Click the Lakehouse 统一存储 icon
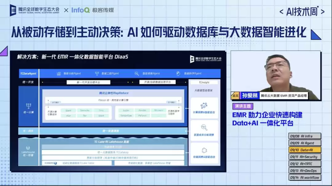 (x=28, y=148)
